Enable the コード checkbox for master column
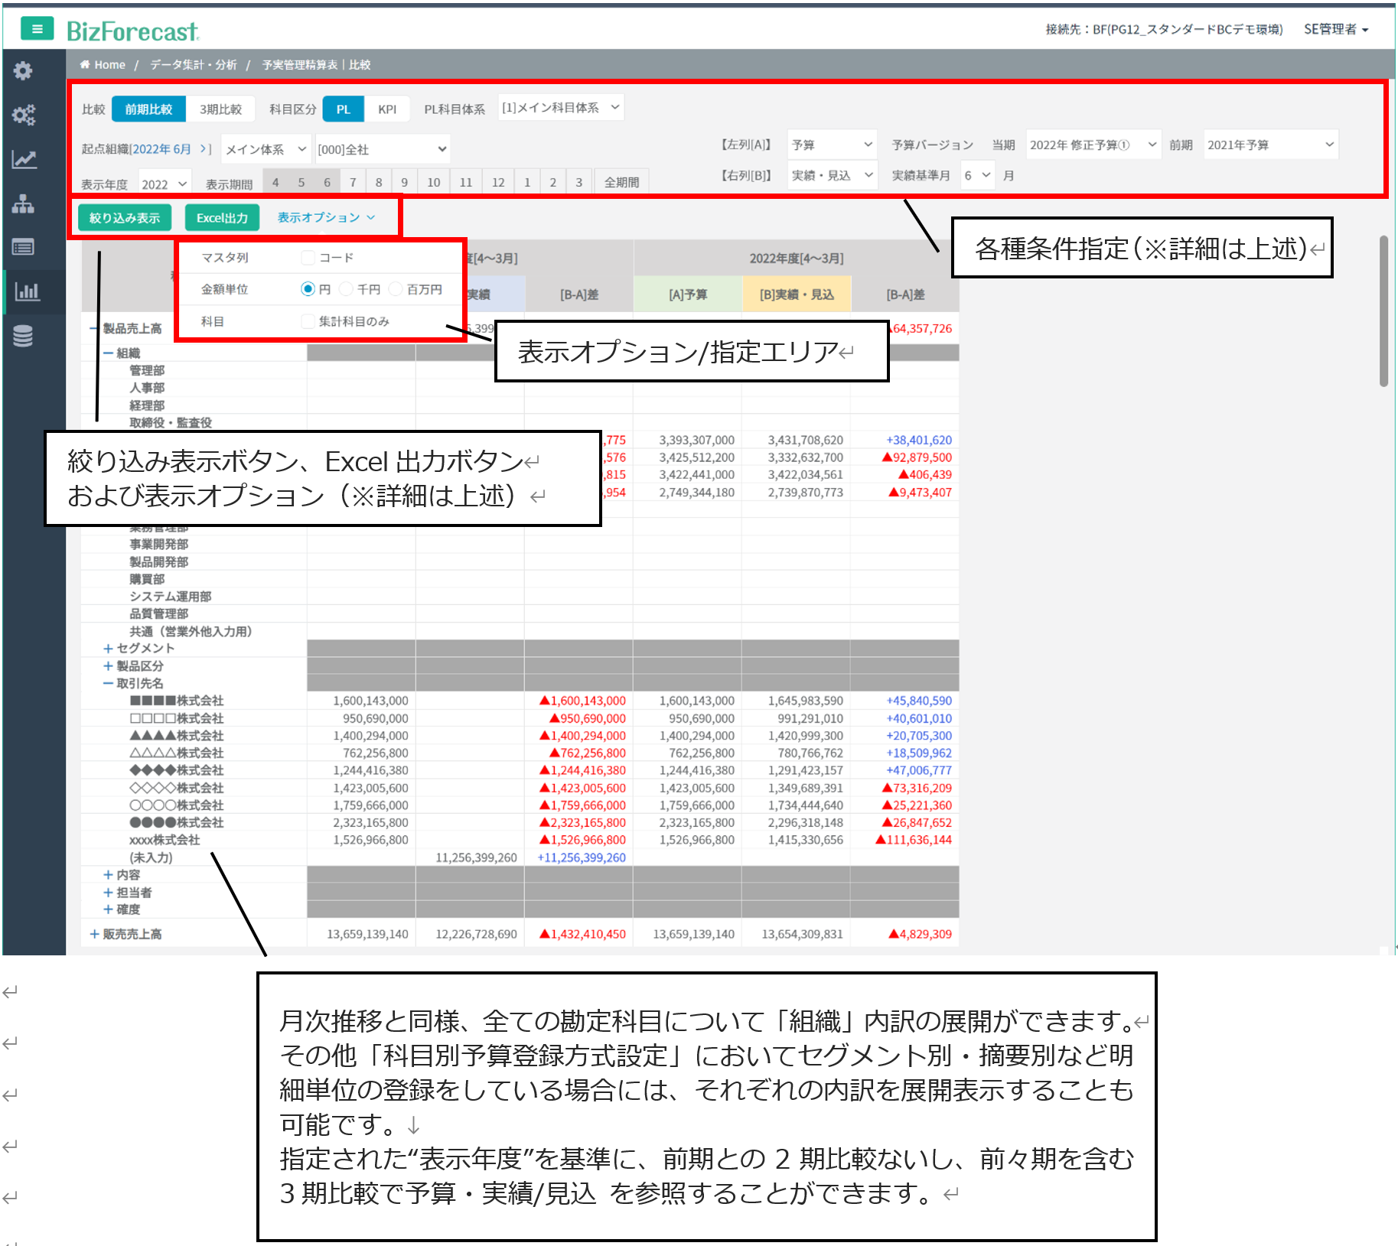 (x=308, y=258)
